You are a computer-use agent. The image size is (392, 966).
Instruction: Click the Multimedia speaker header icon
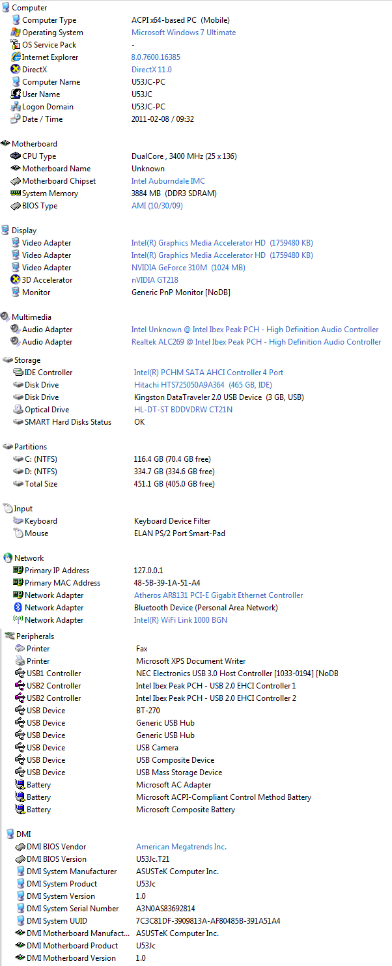[5, 317]
